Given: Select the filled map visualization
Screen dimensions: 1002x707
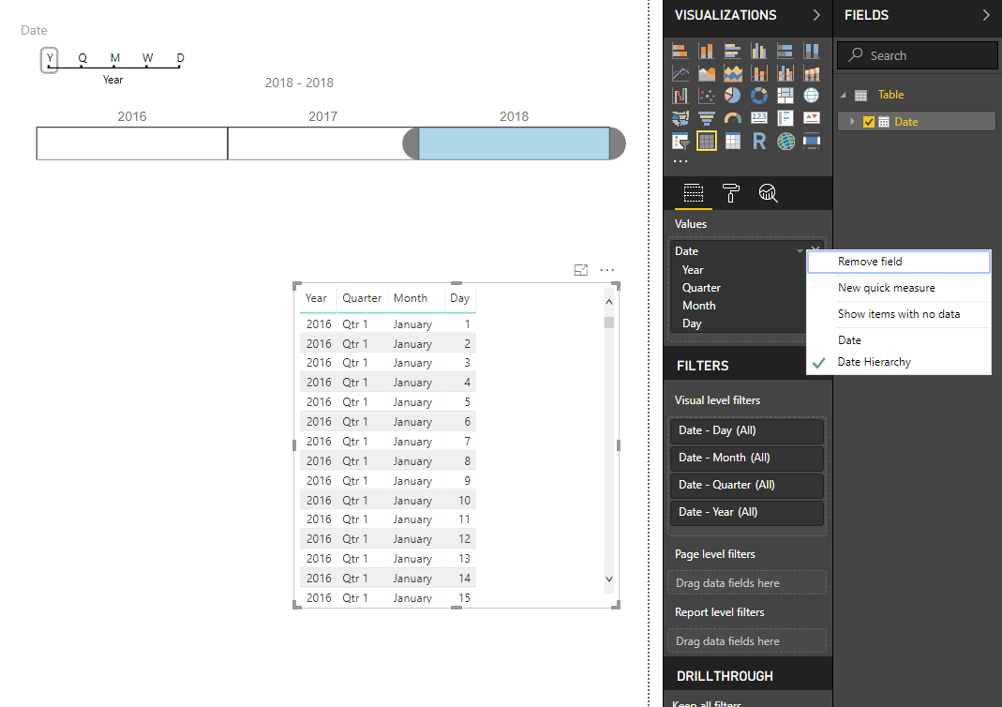Looking at the screenshot, I should pos(680,118).
